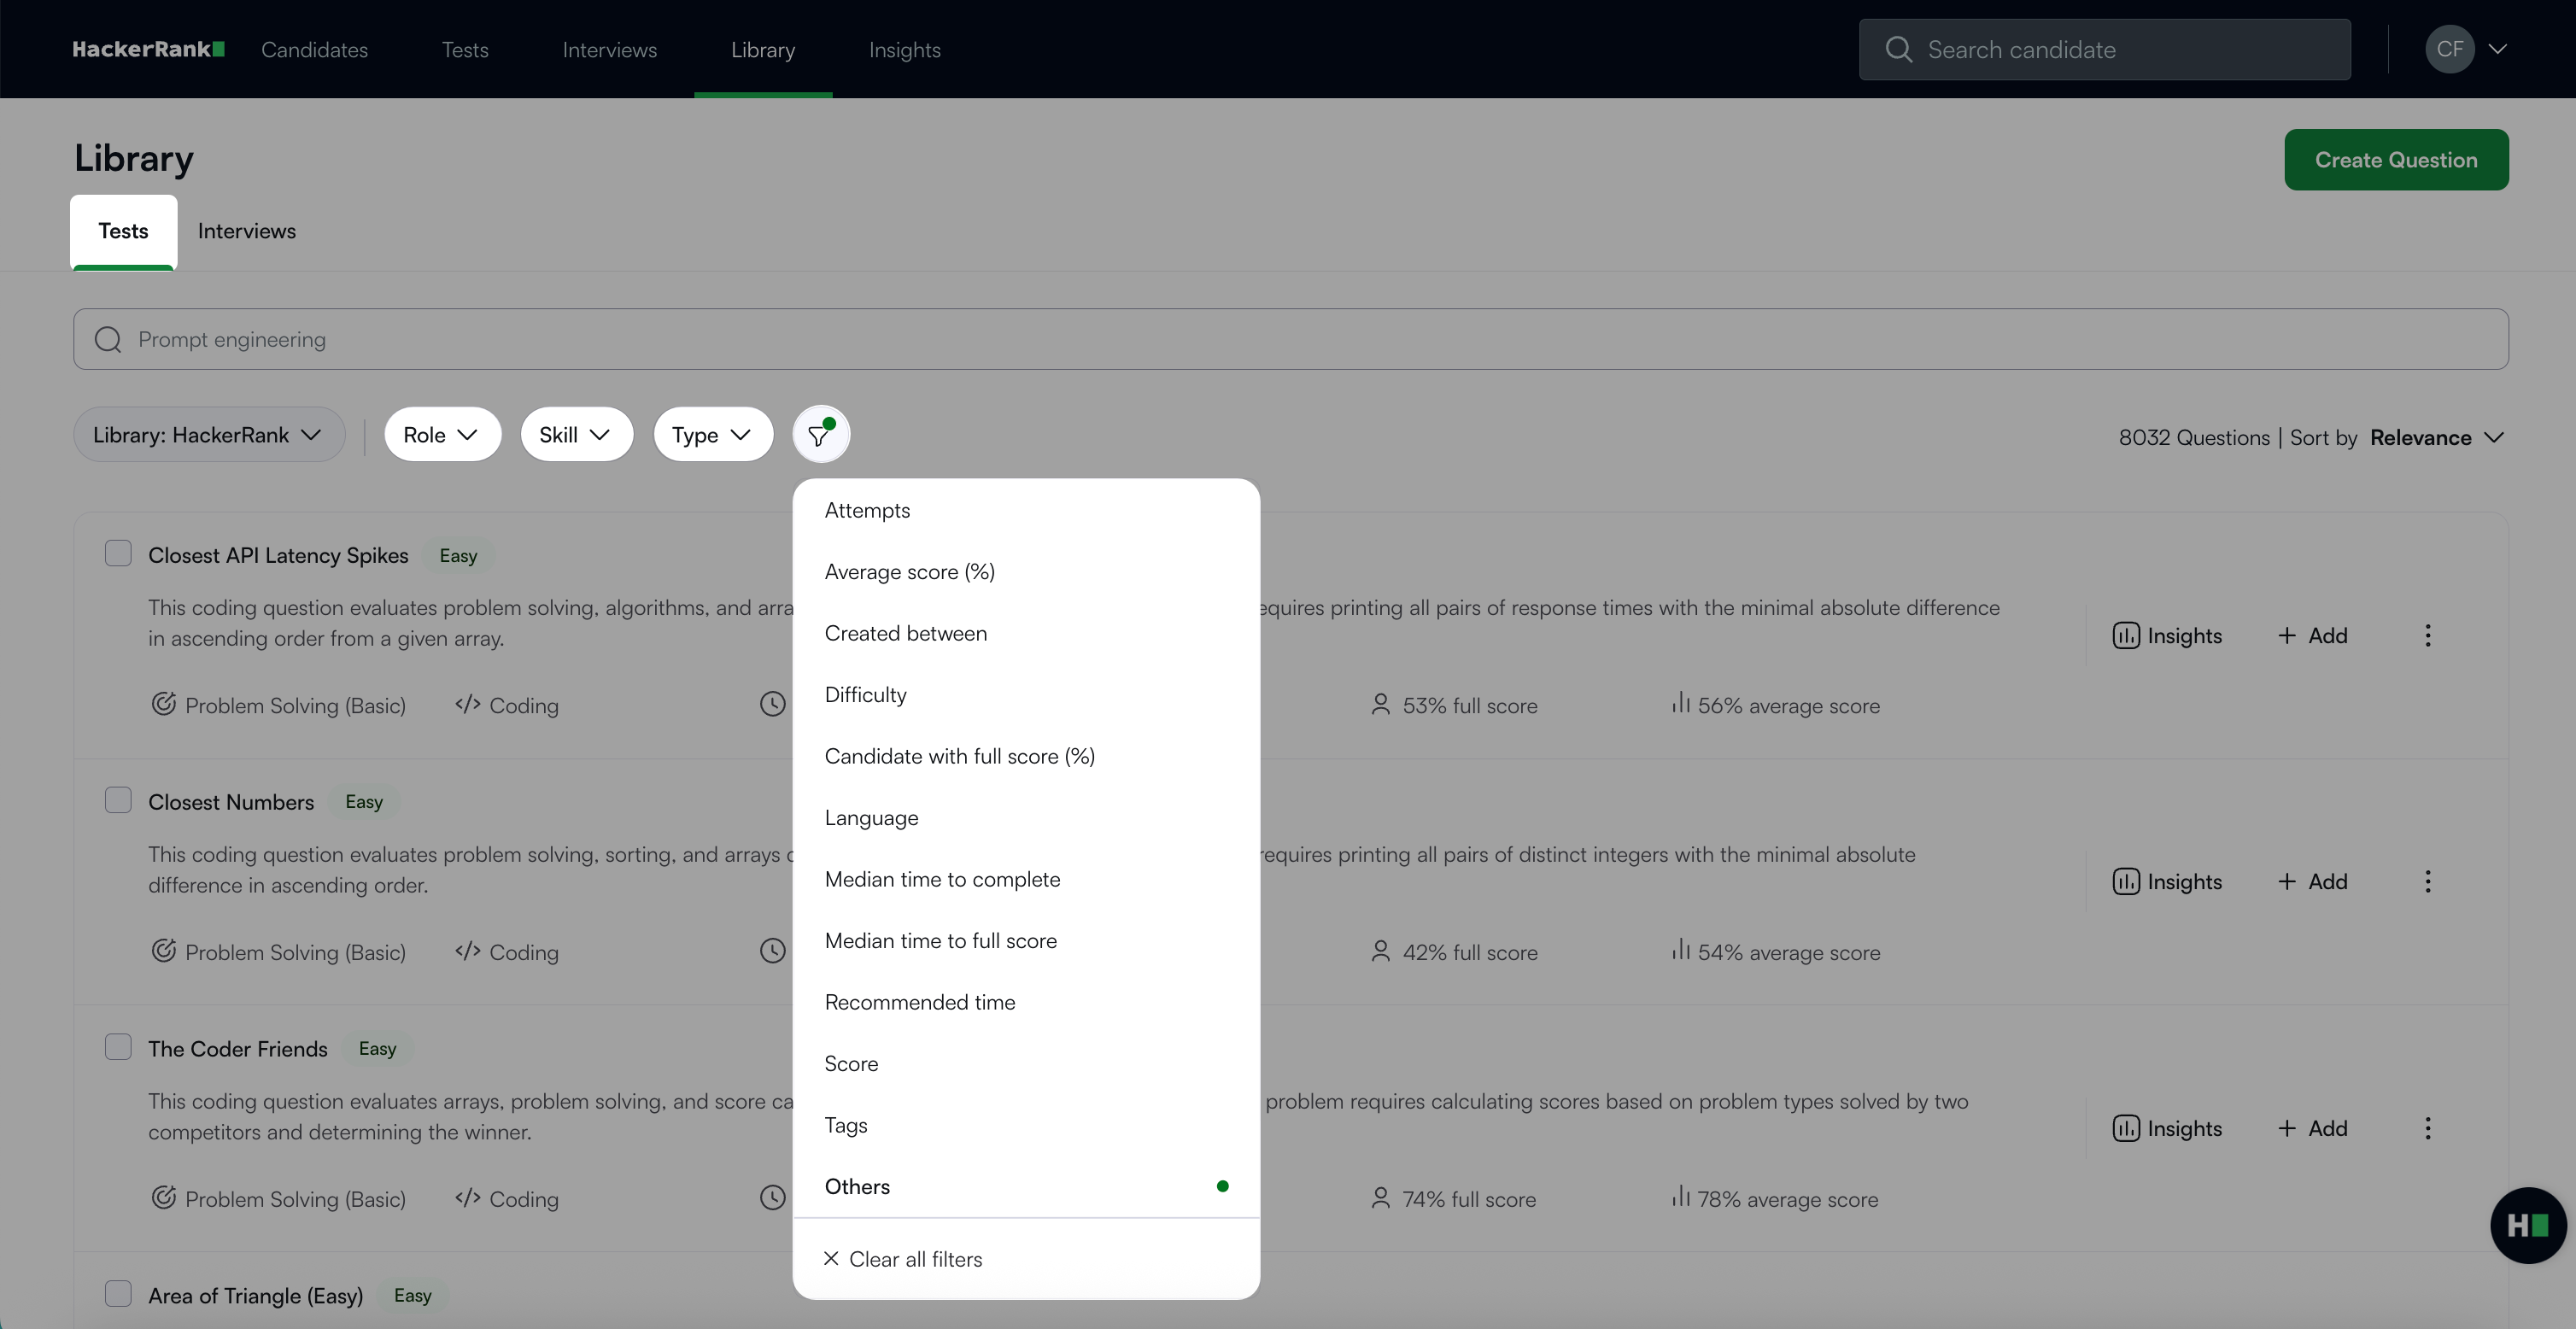The image size is (2576, 1329).
Task: Open three-dot menu for Closest Numbers
Action: point(2427,882)
